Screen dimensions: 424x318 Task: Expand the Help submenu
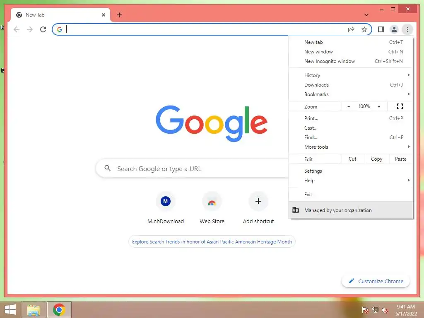coord(351,181)
